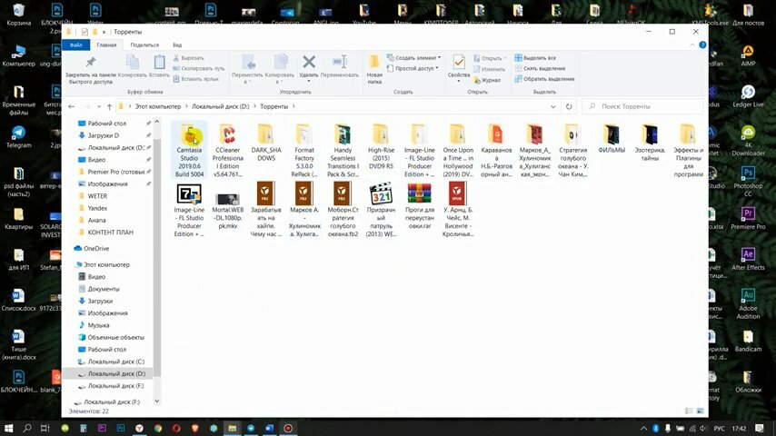Image resolution: width=776 pixels, height=436 pixels.
Task: Open Quick Access Toolbar customize arrow
Action: [x=104, y=32]
